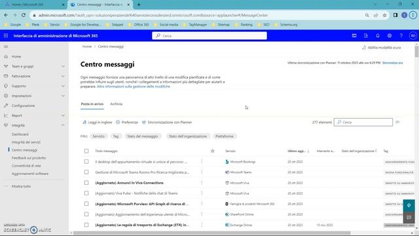This screenshot has width=419, height=236.
Task: Open the app launcher waffle icon
Action: tap(6, 35)
